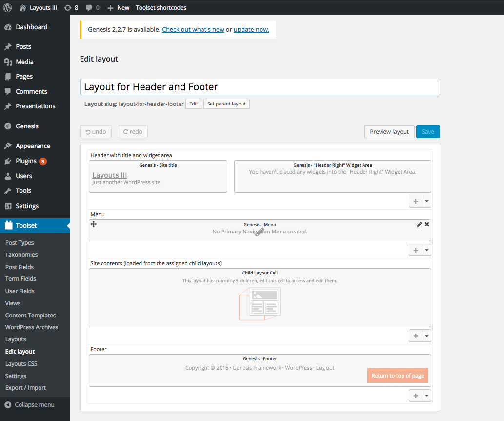Click the redo button
Image resolution: width=504 pixels, height=421 pixels.
coord(133,132)
